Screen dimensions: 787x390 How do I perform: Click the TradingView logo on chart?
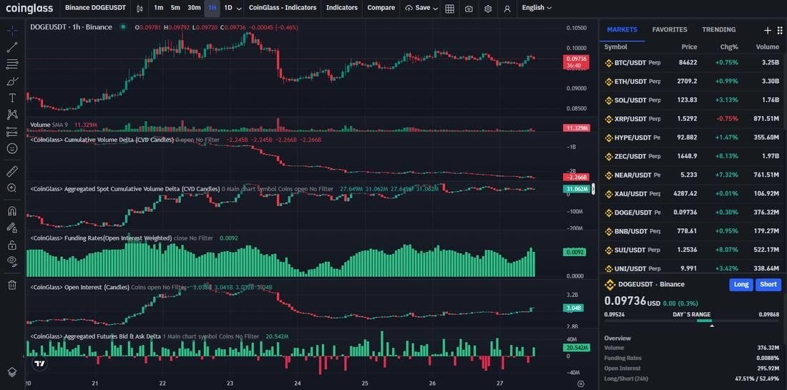(39, 364)
